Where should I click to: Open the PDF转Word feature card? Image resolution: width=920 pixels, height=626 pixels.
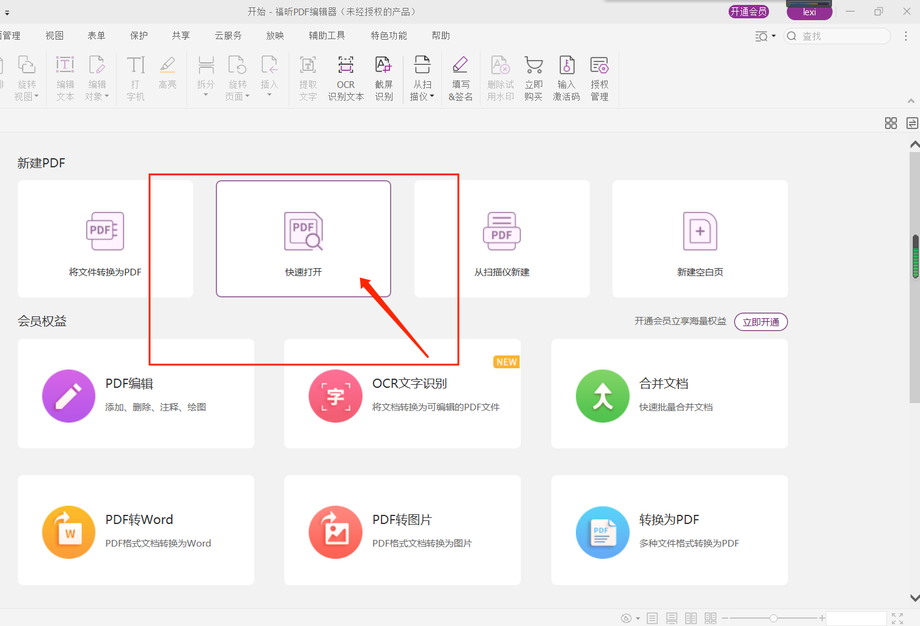tap(136, 530)
